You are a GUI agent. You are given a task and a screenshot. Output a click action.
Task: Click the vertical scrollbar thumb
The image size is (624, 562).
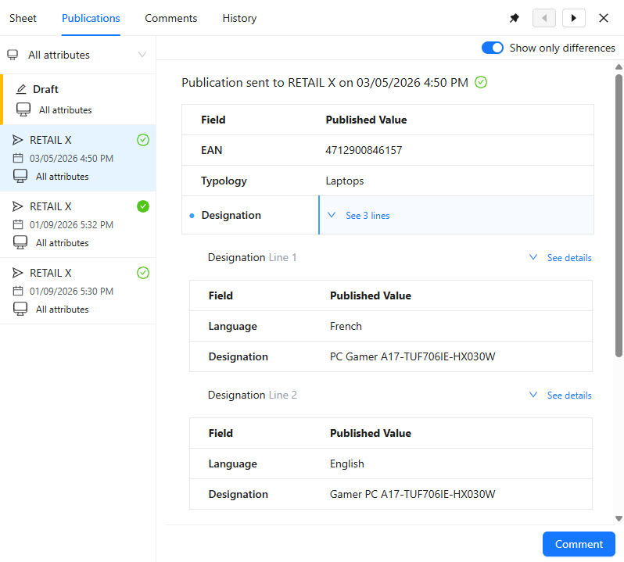(x=619, y=215)
